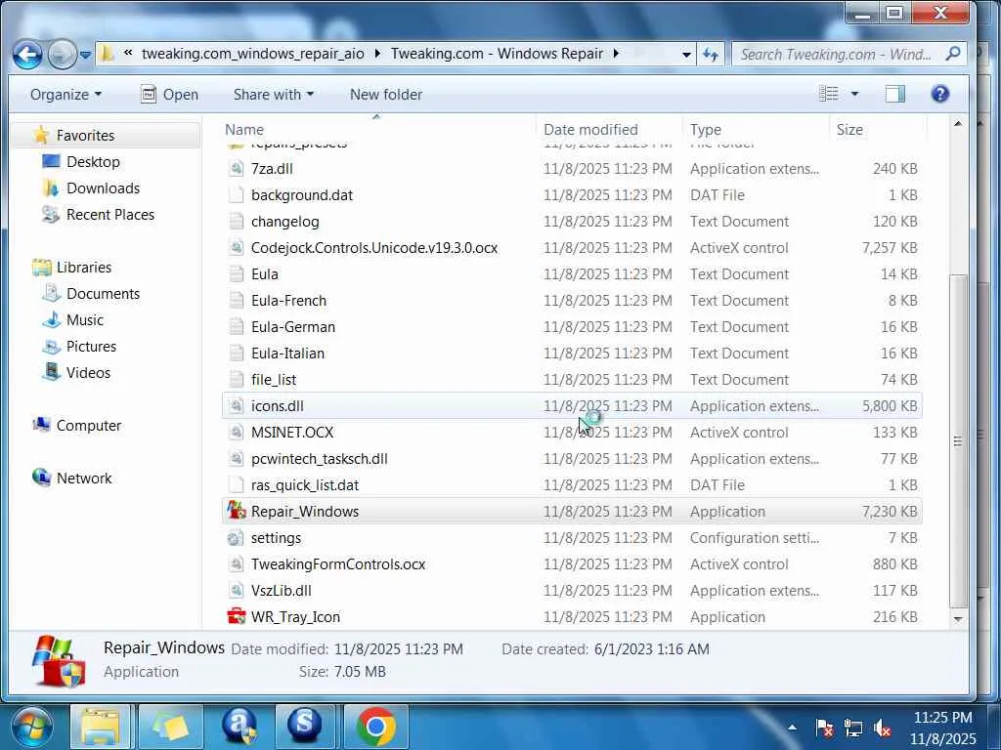Viewport: 1001px width, 750px height.
Task: Open the Music library
Action: point(84,320)
